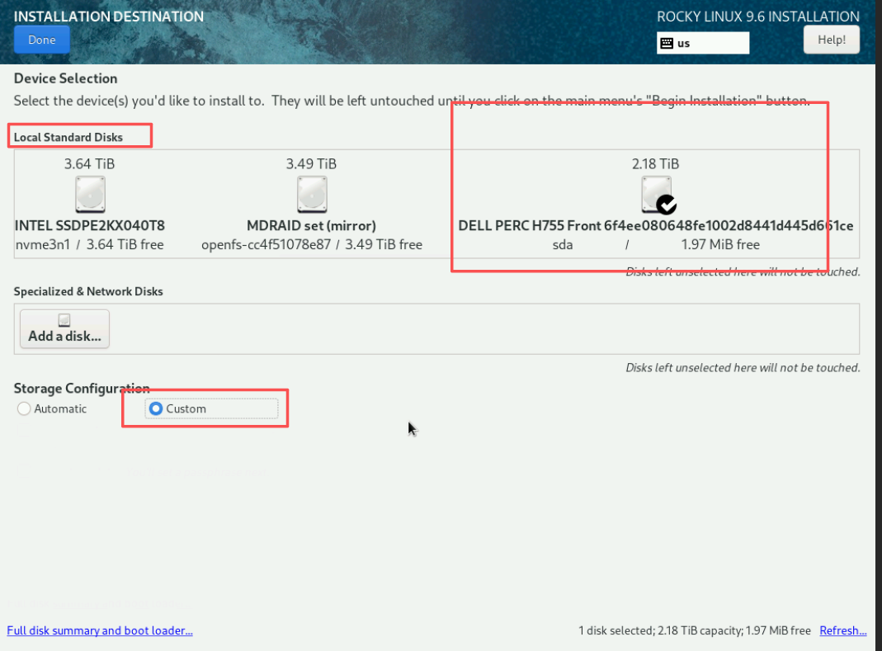Viewport: 882px width, 651px height.
Task: Click the Add a disk... button
Action: tap(64, 328)
